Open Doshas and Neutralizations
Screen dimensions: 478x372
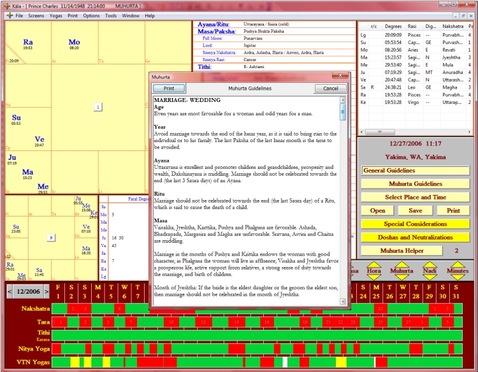coord(416,238)
